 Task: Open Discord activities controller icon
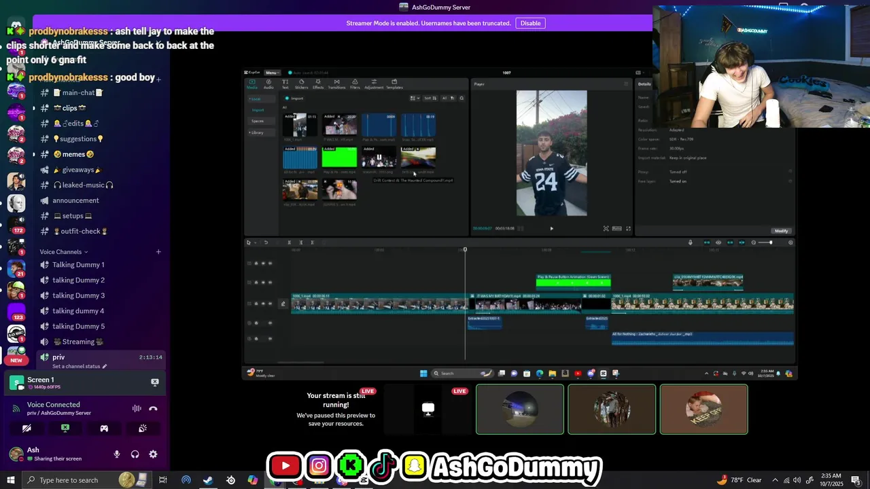point(104,429)
